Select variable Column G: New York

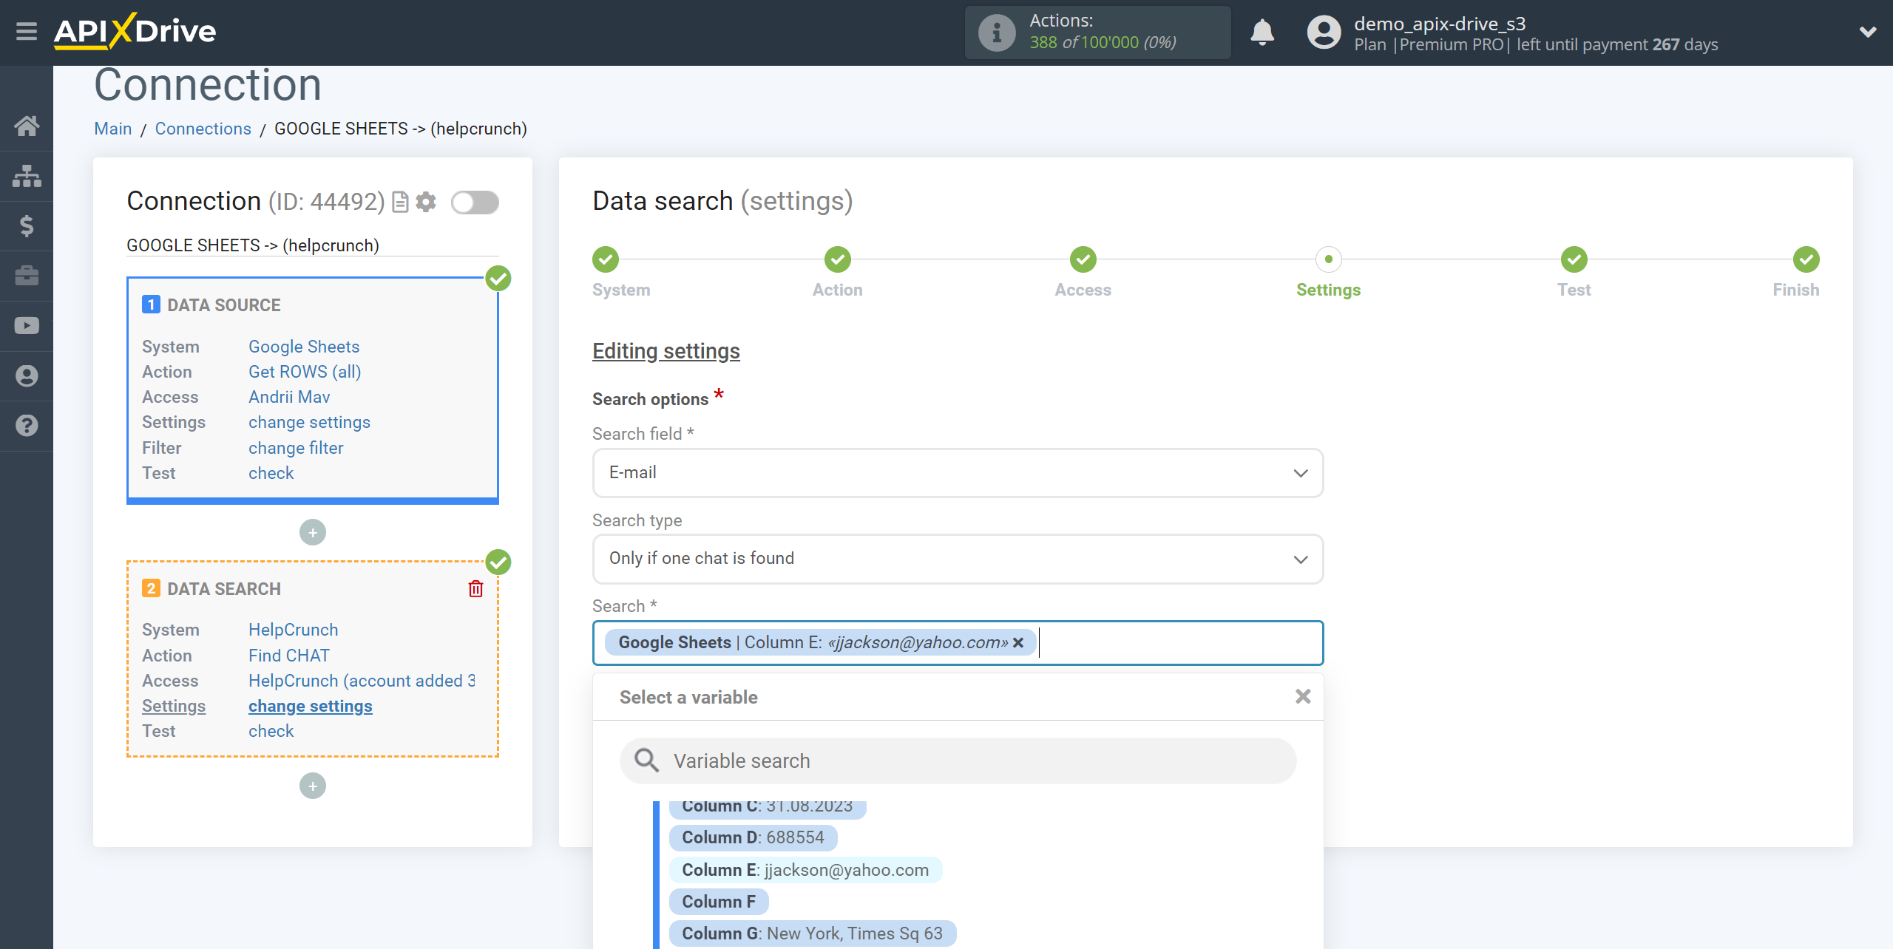812,933
